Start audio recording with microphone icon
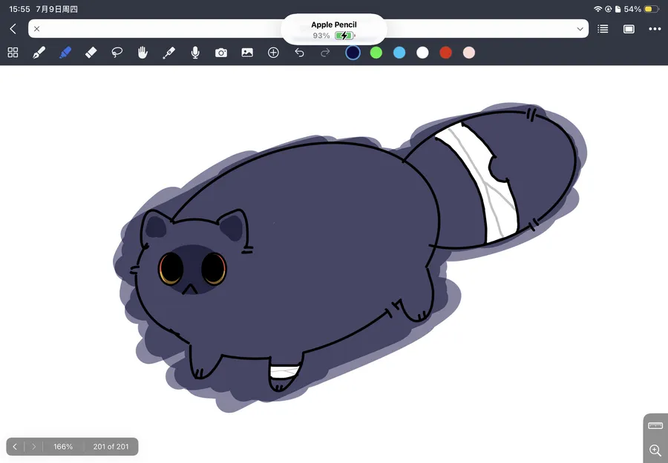 195,53
